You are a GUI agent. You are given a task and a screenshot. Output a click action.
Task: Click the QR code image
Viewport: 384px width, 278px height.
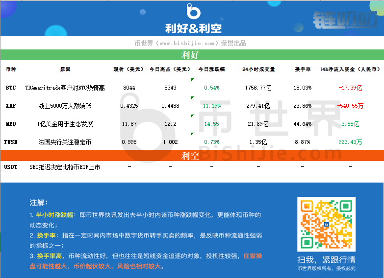326,224
